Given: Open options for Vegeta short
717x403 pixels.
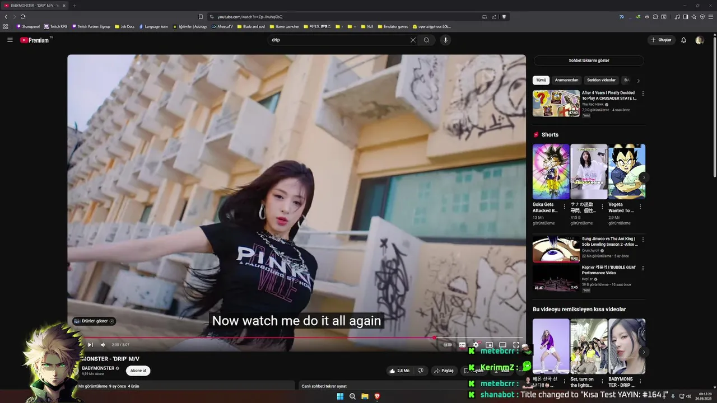Looking at the screenshot, I should pos(640,207).
